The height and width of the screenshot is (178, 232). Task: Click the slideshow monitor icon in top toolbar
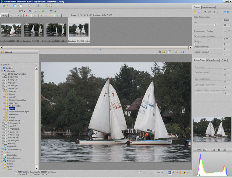tap(30, 6)
